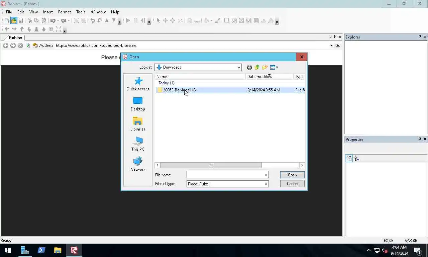Close the Open dialog with X
The height and width of the screenshot is (257, 428).
302,57
